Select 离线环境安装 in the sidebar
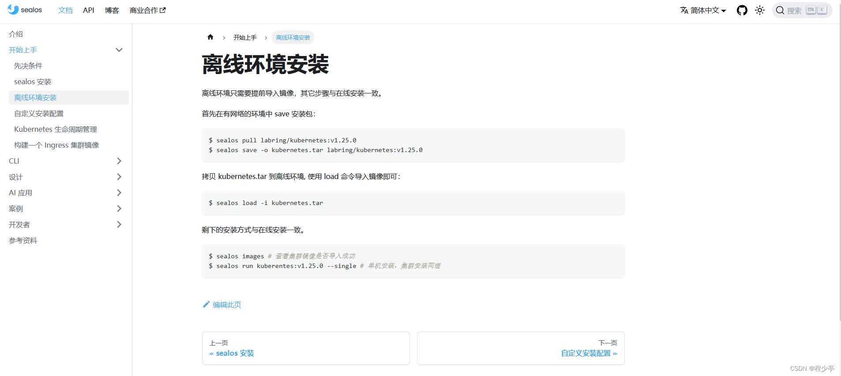This screenshot has width=841, height=376. pyautogui.click(x=69, y=97)
